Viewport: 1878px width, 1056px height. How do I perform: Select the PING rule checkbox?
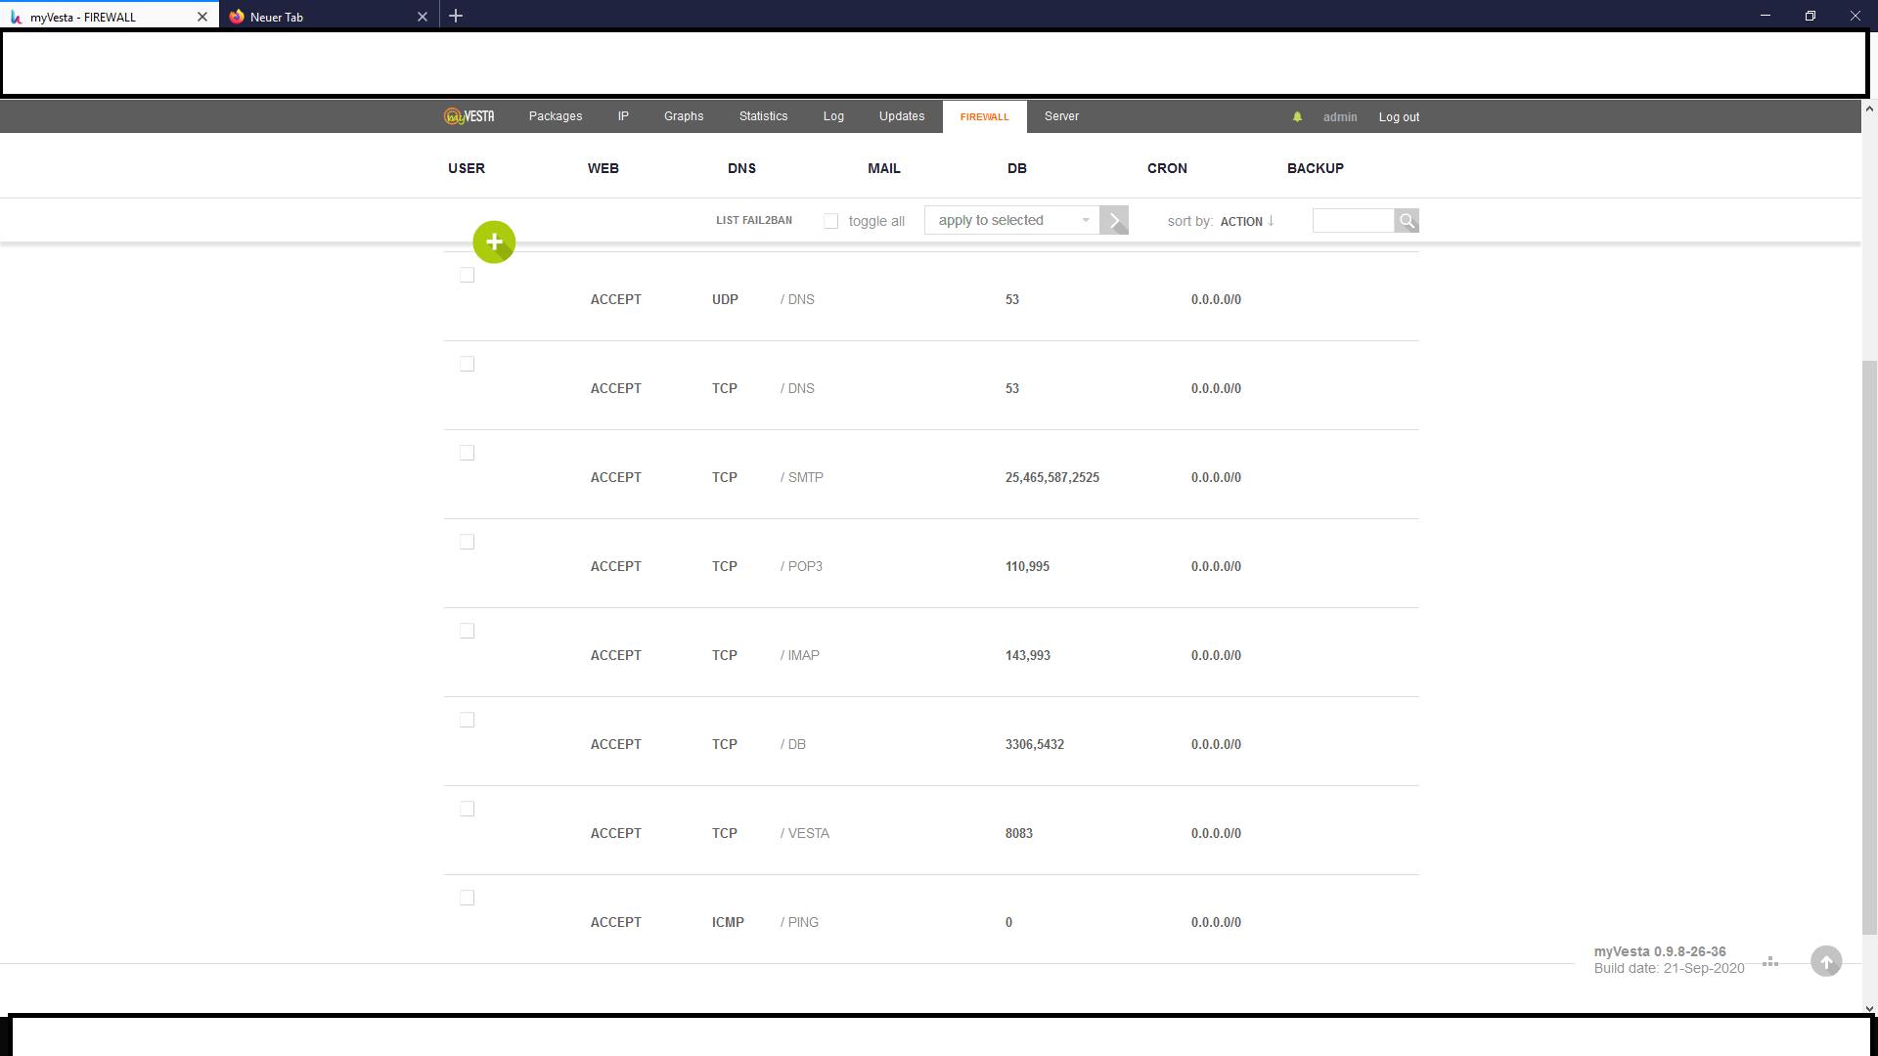coord(468,899)
